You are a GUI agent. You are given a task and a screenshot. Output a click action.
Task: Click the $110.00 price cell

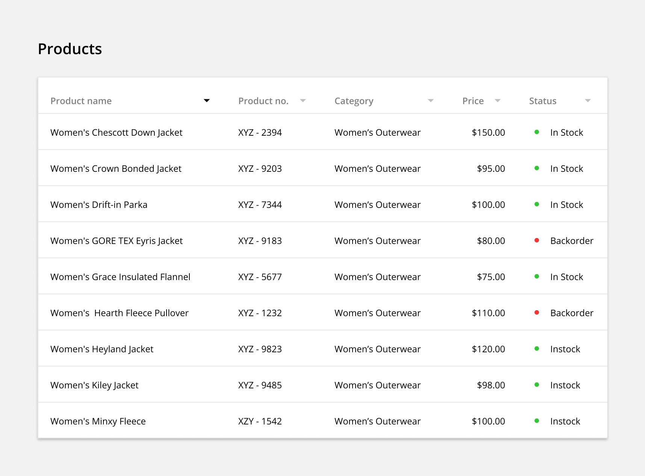[x=488, y=313]
